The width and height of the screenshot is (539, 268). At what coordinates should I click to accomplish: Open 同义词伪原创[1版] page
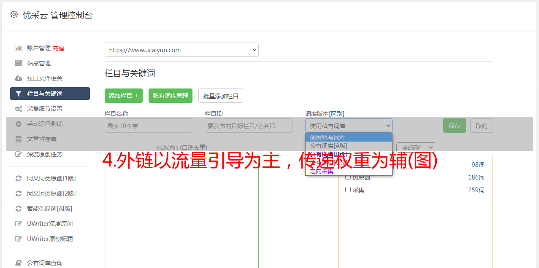pos(51,178)
